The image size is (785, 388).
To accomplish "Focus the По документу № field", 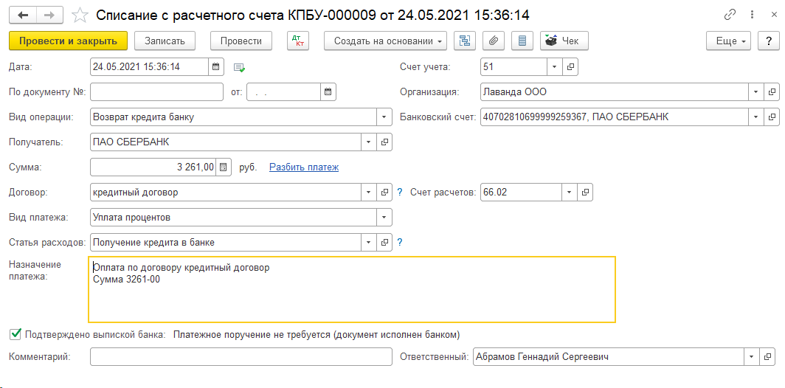I will tap(156, 92).
